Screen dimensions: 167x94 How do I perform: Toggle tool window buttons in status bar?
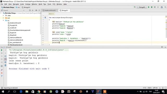click(2, 88)
